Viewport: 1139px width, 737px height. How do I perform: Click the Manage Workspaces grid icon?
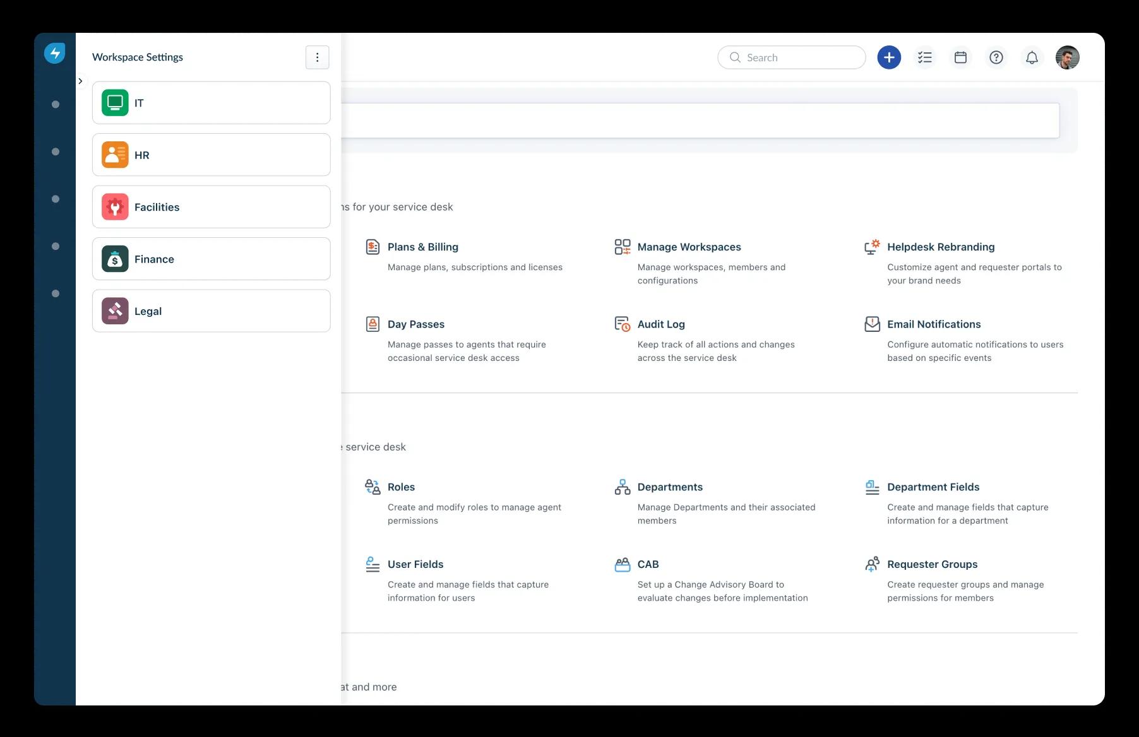tap(623, 247)
